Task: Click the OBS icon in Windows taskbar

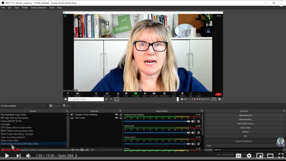Action: (117, 99)
